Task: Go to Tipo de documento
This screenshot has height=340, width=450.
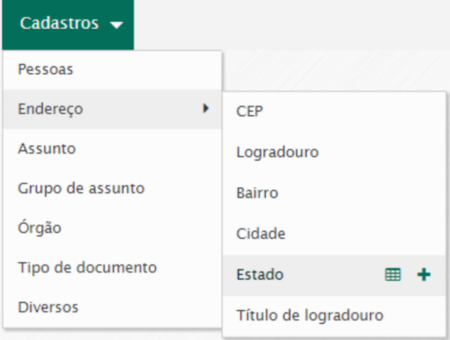Action: pos(87,268)
